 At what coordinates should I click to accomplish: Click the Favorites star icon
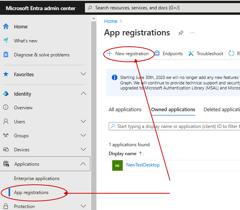6,74
